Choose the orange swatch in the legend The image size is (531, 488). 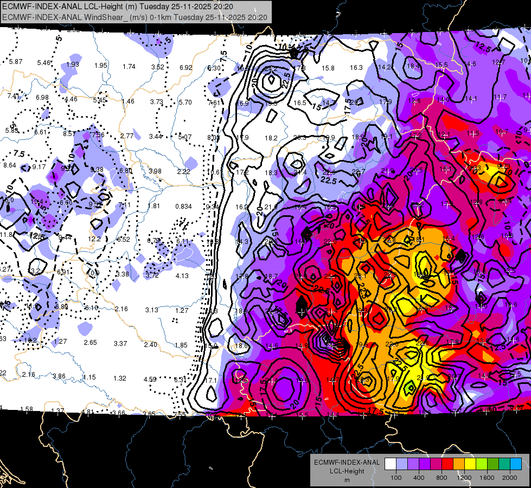pyautogui.click(x=459, y=464)
